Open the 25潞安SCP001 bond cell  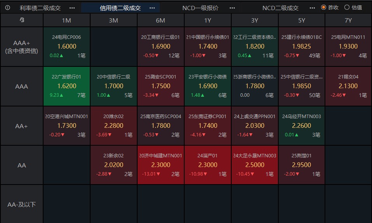pos(161,86)
